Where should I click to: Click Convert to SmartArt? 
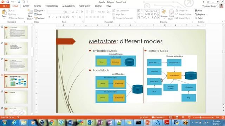click(123, 18)
